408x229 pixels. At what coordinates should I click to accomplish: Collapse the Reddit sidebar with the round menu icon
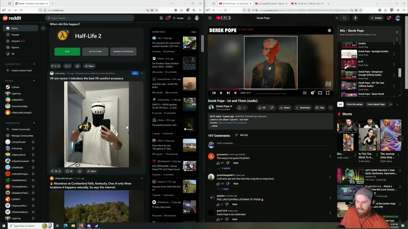coord(43,28)
